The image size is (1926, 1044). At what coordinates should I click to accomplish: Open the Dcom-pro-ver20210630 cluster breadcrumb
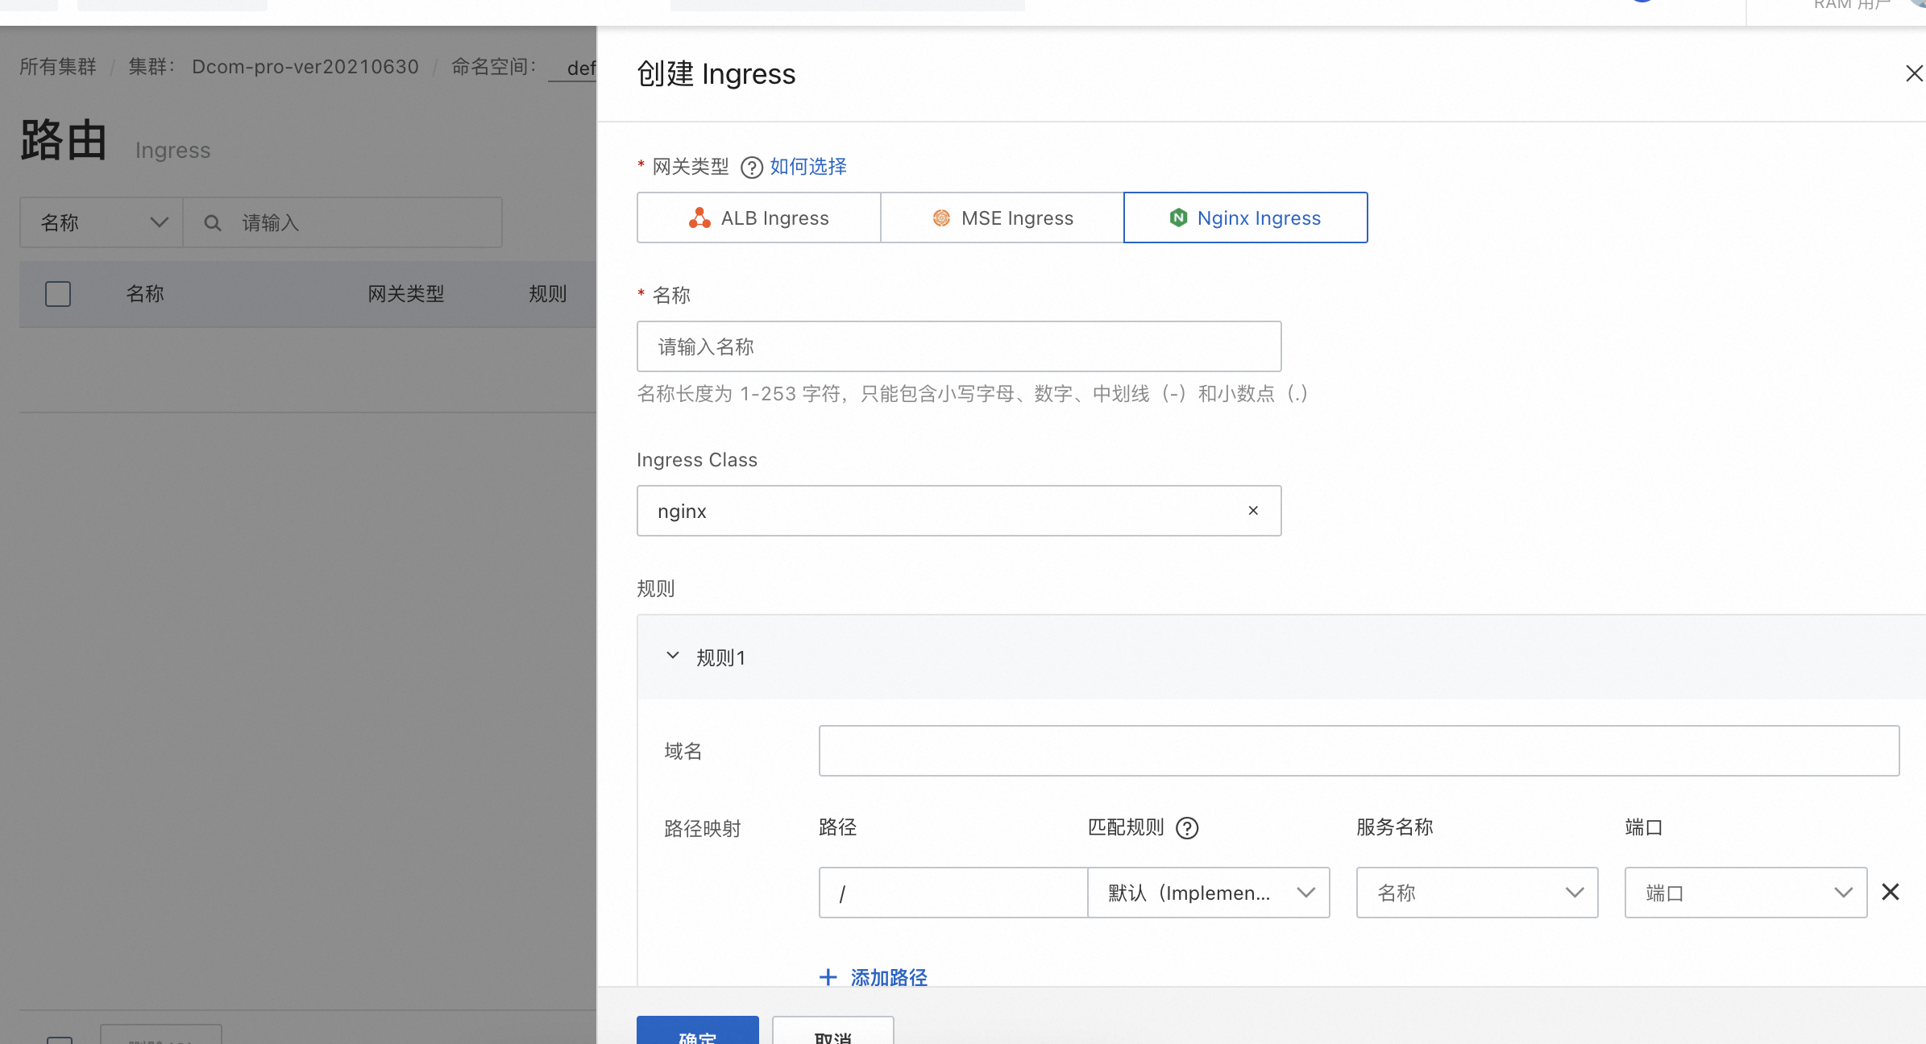pyautogui.click(x=305, y=67)
